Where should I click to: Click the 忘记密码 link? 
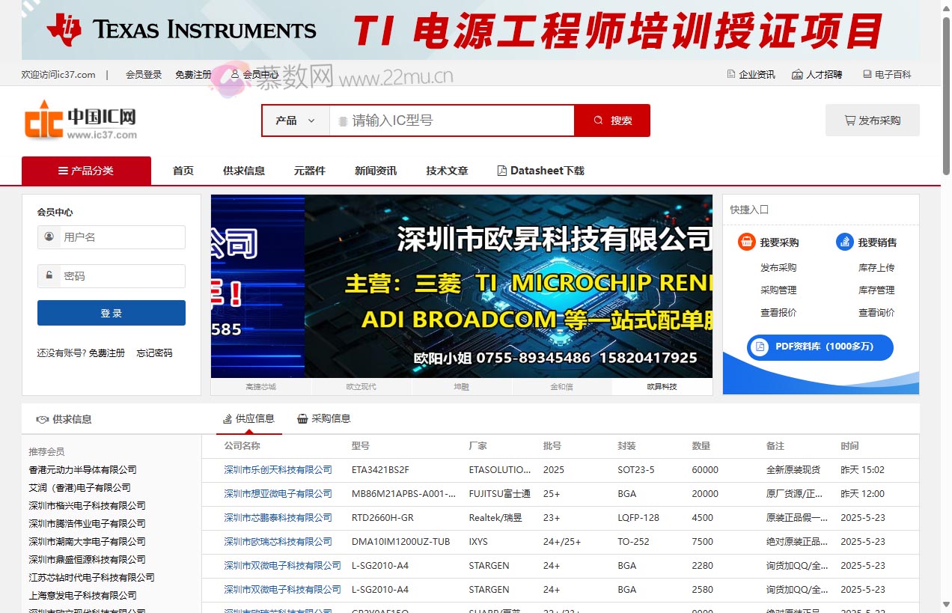154,353
